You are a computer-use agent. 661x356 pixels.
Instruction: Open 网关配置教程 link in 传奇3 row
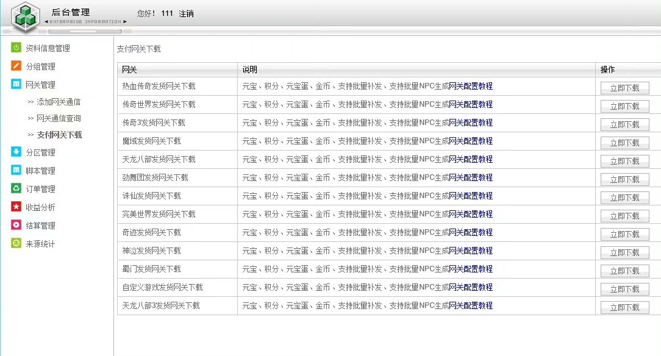coord(471,123)
